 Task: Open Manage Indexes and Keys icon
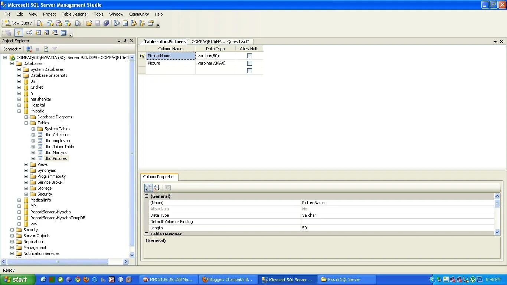click(x=38, y=33)
